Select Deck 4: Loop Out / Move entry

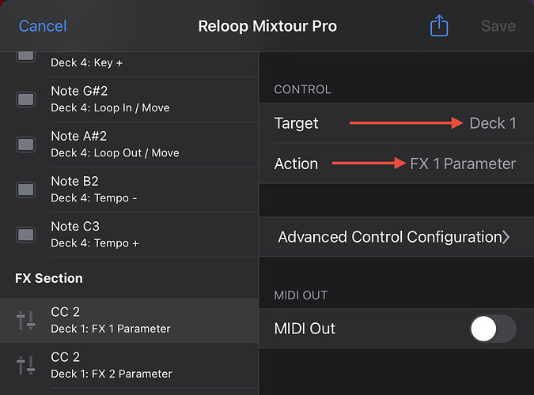130,145
